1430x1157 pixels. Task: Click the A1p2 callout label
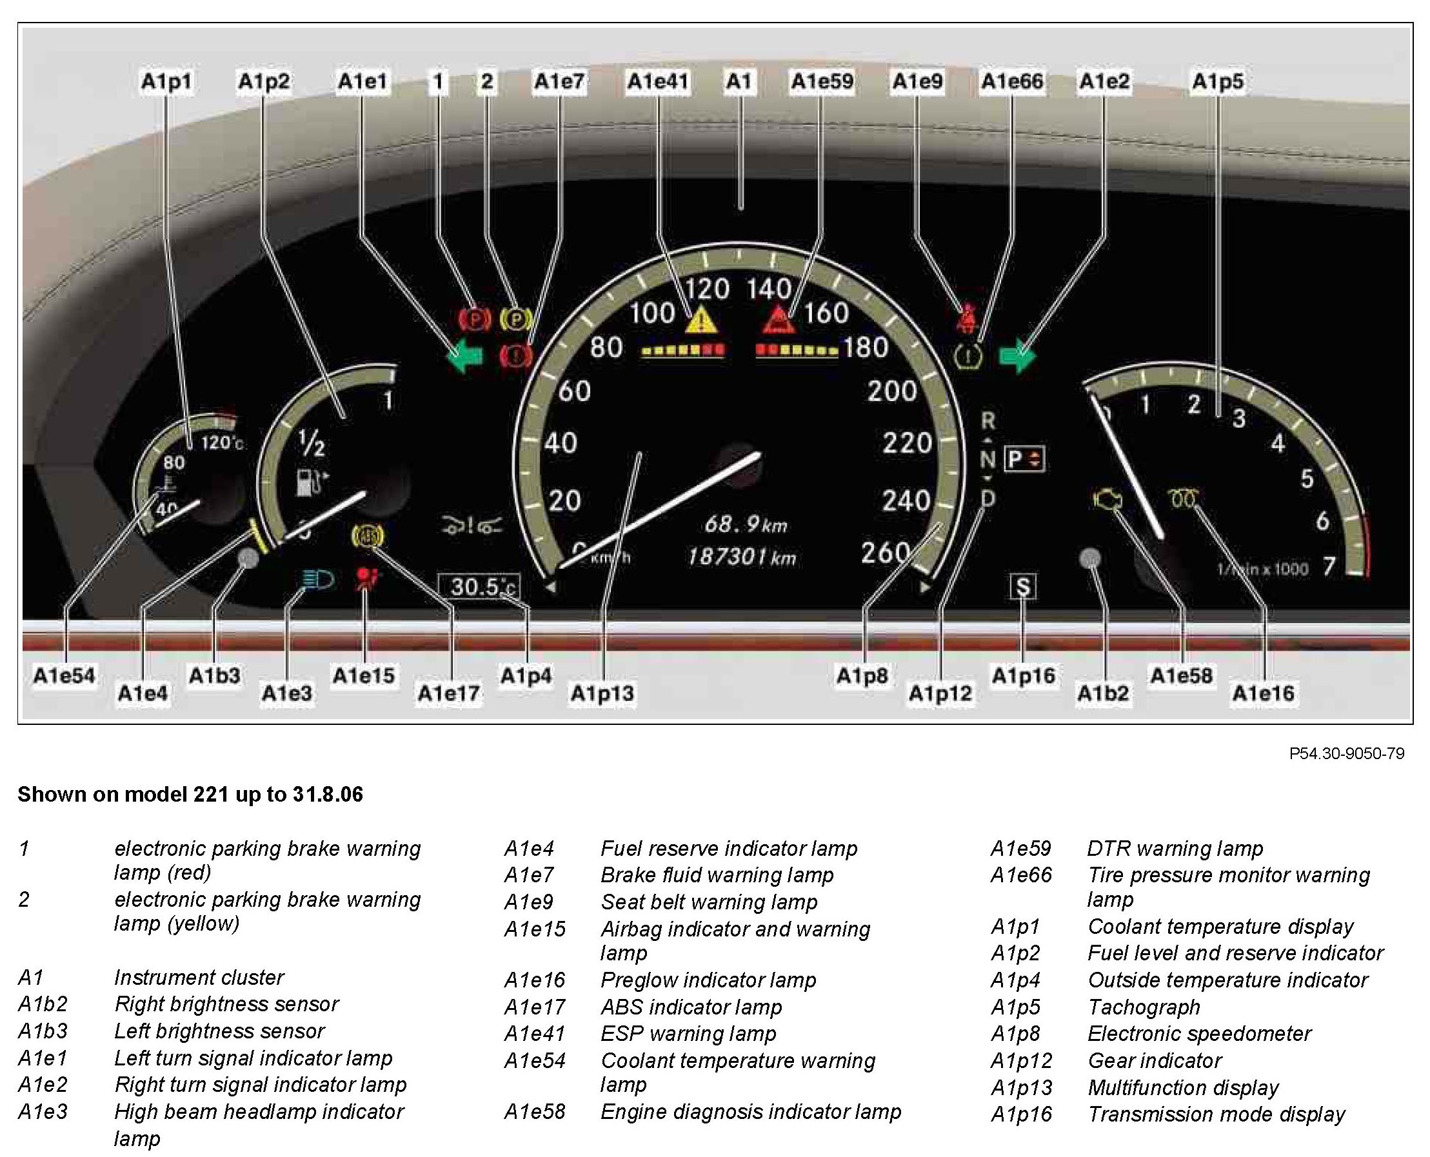pos(264,82)
